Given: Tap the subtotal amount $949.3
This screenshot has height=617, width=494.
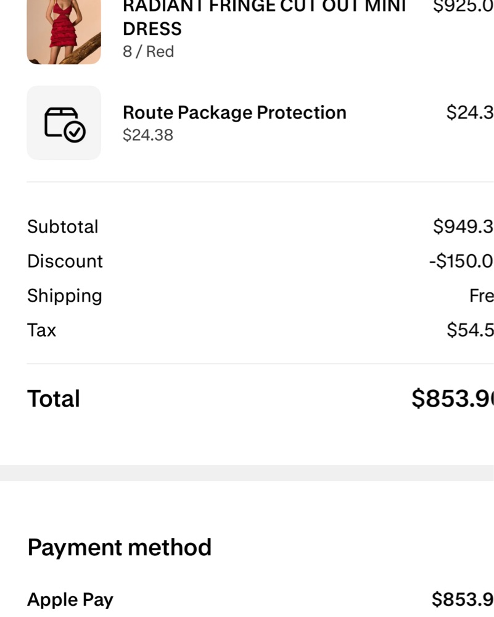Looking at the screenshot, I should pos(463,226).
